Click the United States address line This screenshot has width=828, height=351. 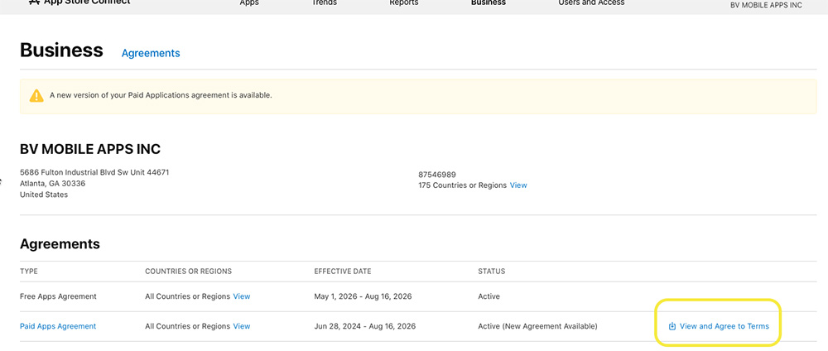44,195
